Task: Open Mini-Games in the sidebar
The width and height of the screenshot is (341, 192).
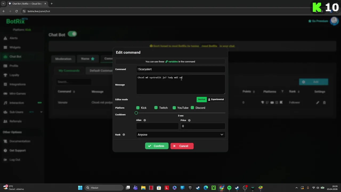Action: click(x=17, y=94)
